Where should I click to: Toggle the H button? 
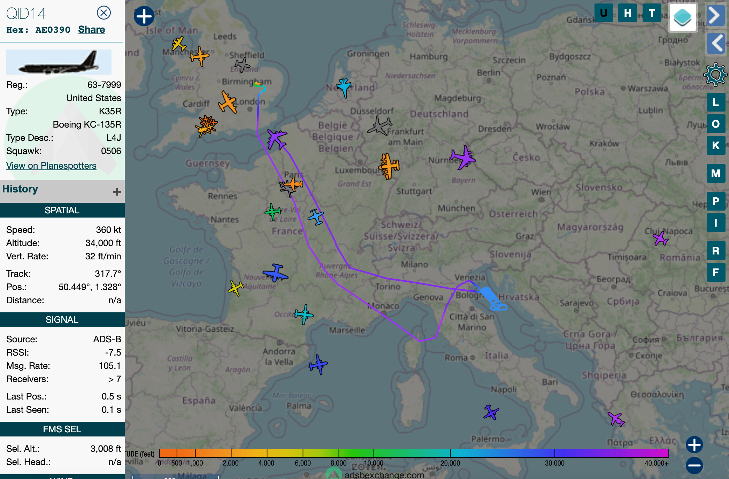click(628, 13)
